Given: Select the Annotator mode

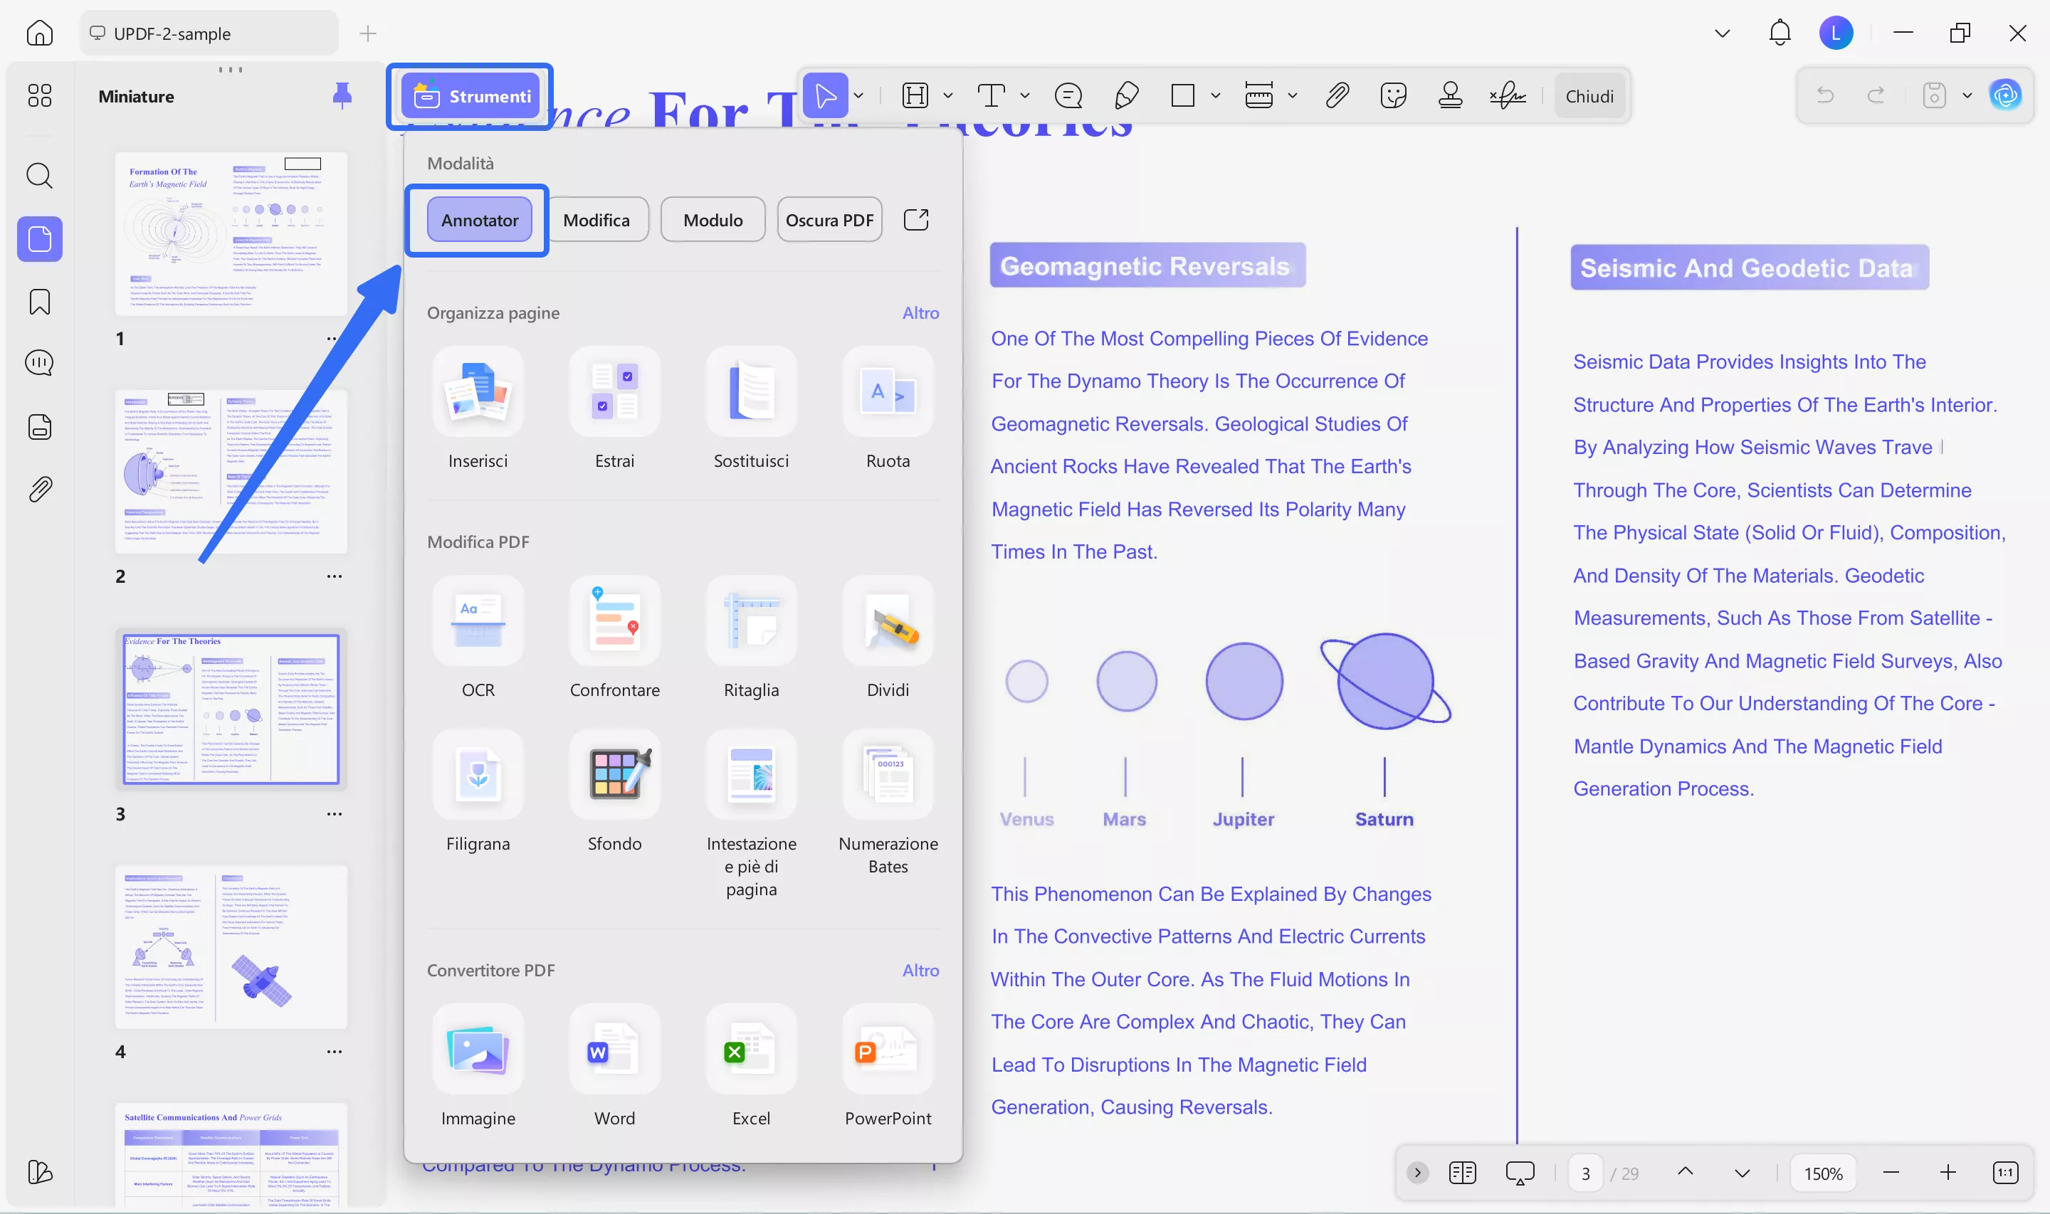Looking at the screenshot, I should [x=479, y=219].
